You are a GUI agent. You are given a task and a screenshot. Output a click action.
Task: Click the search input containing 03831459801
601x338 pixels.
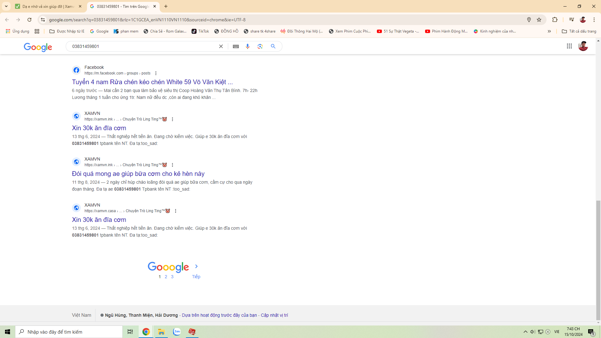coord(143,46)
